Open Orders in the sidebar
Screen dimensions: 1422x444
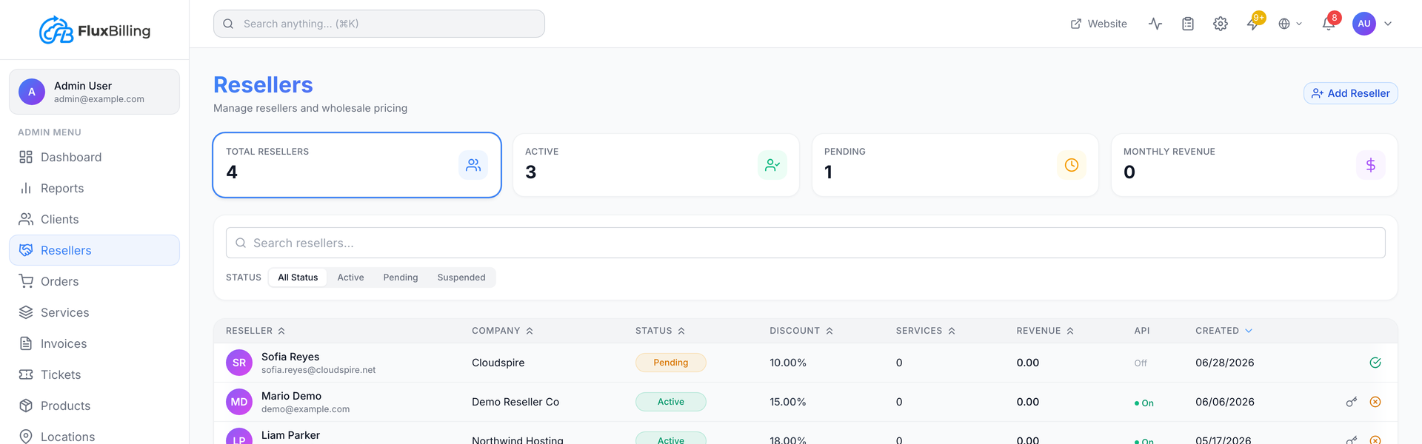tap(94, 281)
